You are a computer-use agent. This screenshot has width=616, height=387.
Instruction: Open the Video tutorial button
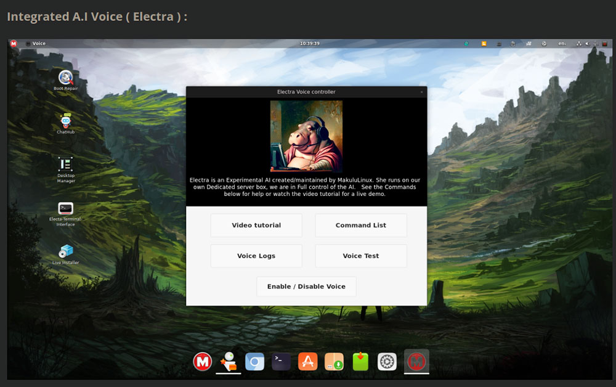coord(256,225)
